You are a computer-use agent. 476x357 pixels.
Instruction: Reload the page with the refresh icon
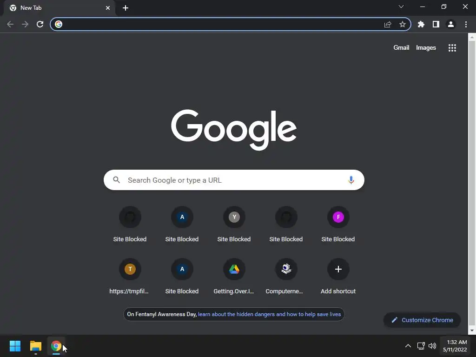40,24
